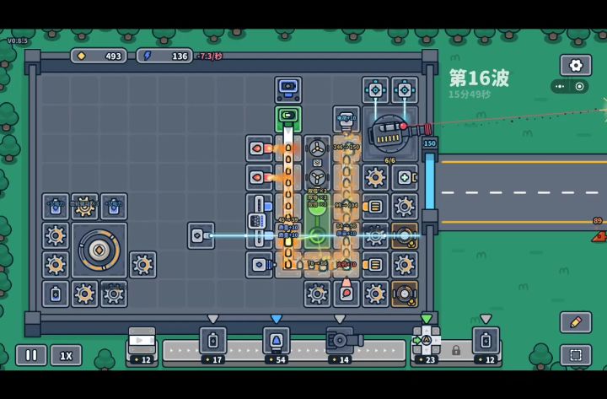Image resolution: width=607 pixels, height=399 pixels.
Task: Click the 15分49秒 timer text
Action: (x=470, y=94)
